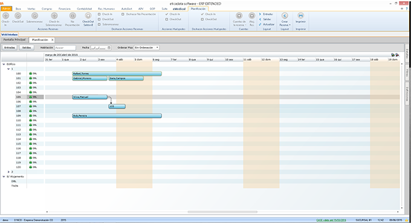Open the eMedical ribbon tab
The image size is (411, 223).
click(x=179, y=8)
